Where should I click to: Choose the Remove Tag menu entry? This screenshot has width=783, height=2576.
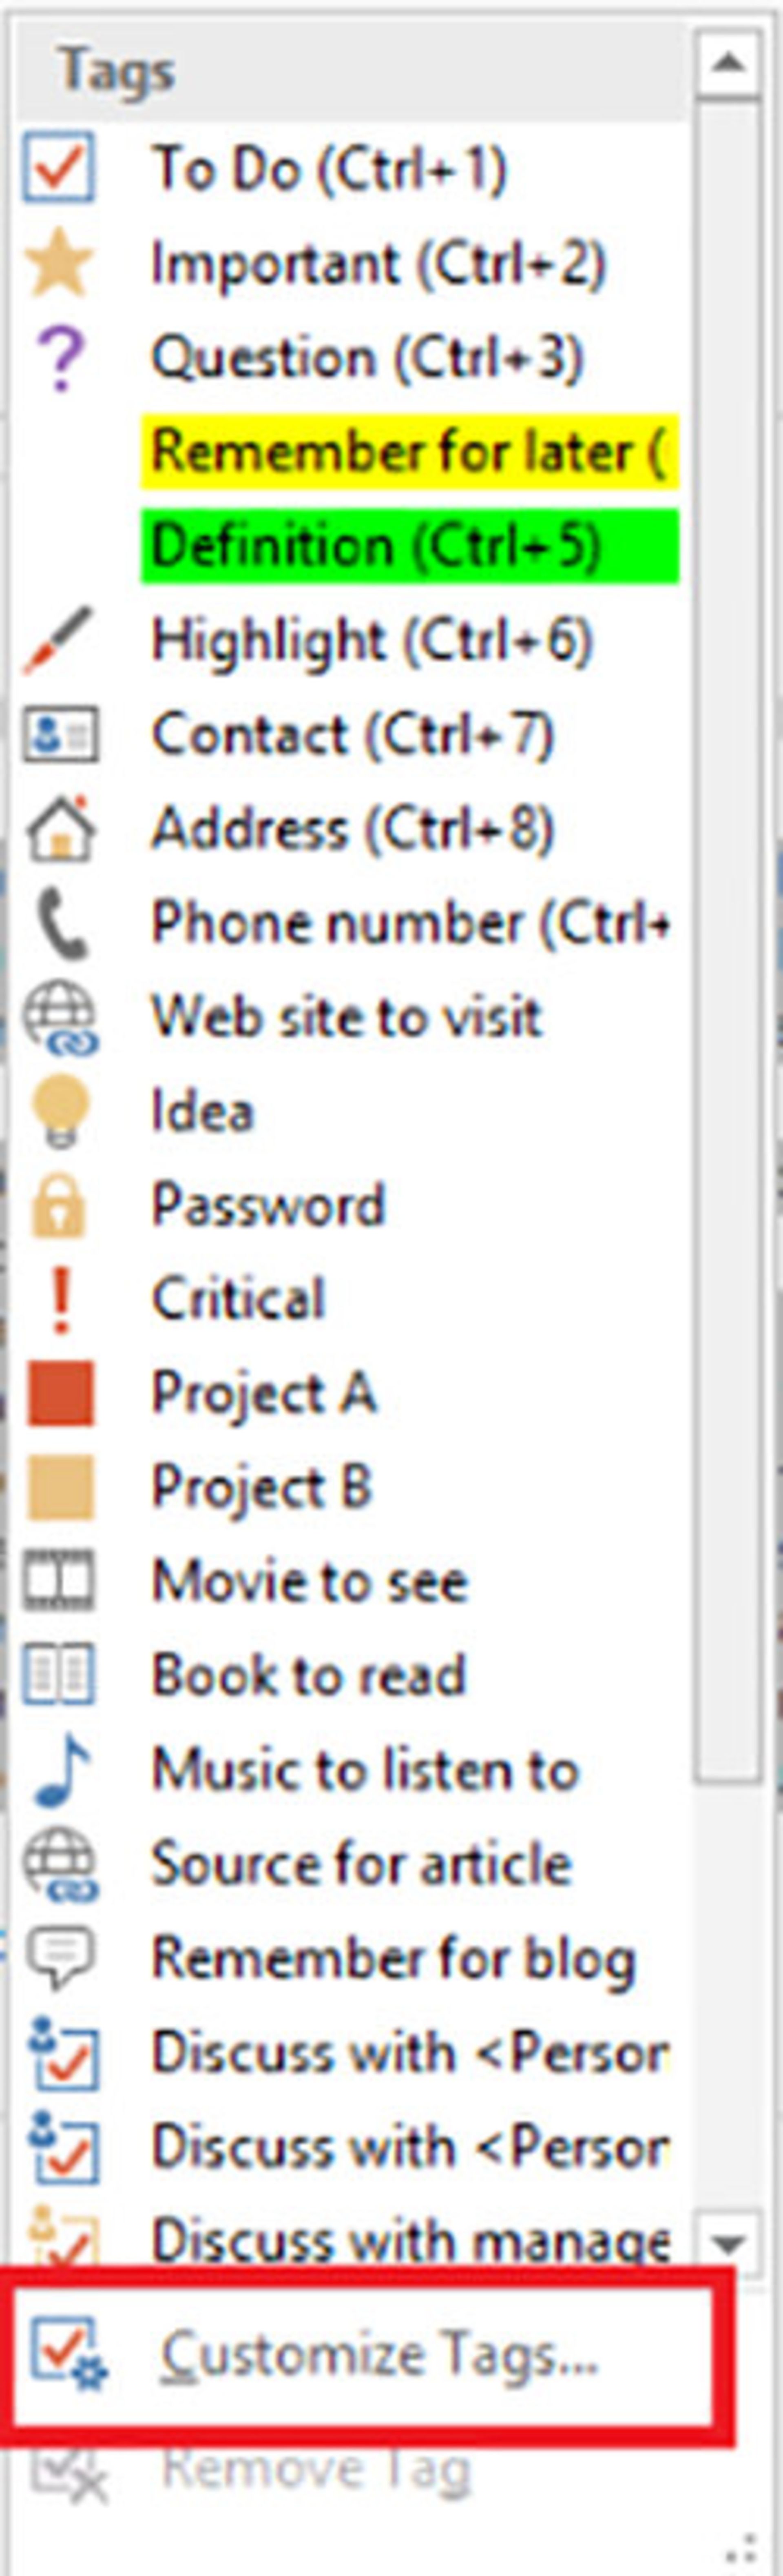tap(315, 2470)
